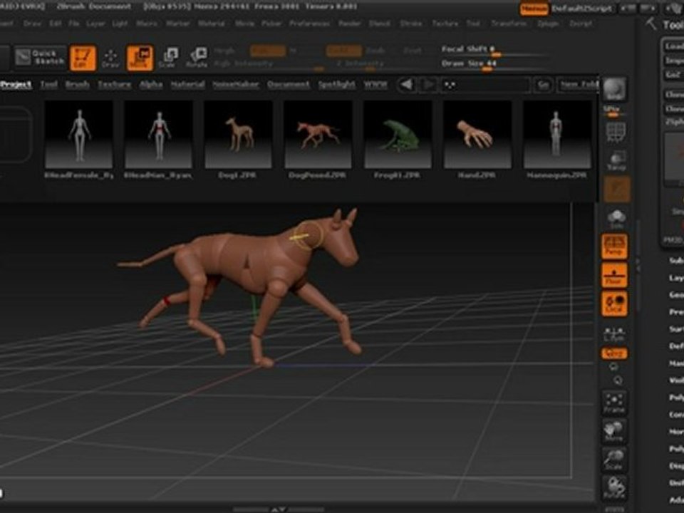This screenshot has height=513, width=684.
Task: Go forward with Lightbox right arrow
Action: pos(428,85)
